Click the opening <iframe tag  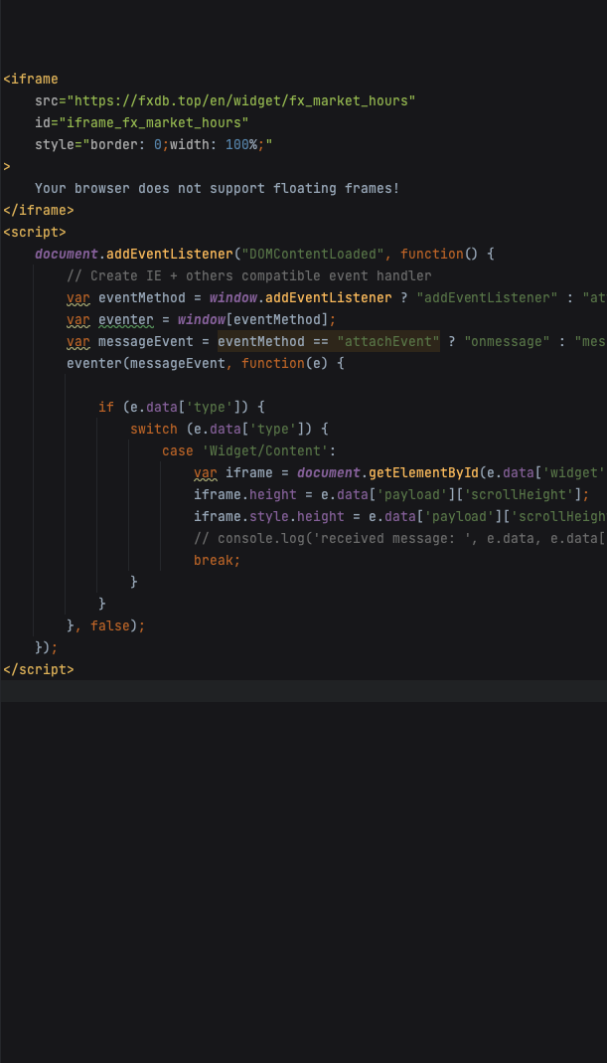31,80
